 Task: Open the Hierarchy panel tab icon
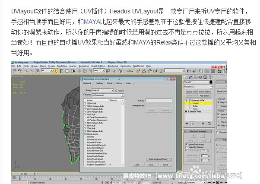[195, 77]
